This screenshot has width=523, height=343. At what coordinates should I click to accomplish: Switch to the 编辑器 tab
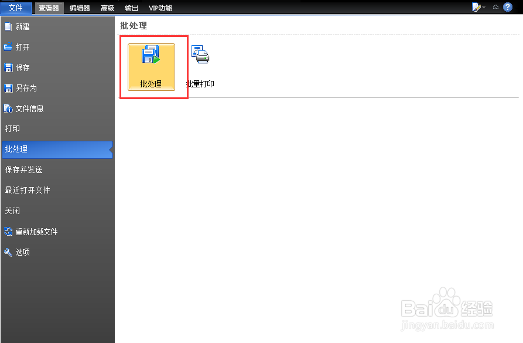(79, 8)
